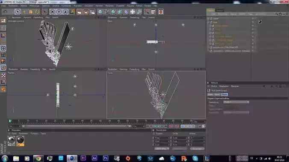
Task: Select the orange highlighted Mat material swatch
Action: coord(20,141)
